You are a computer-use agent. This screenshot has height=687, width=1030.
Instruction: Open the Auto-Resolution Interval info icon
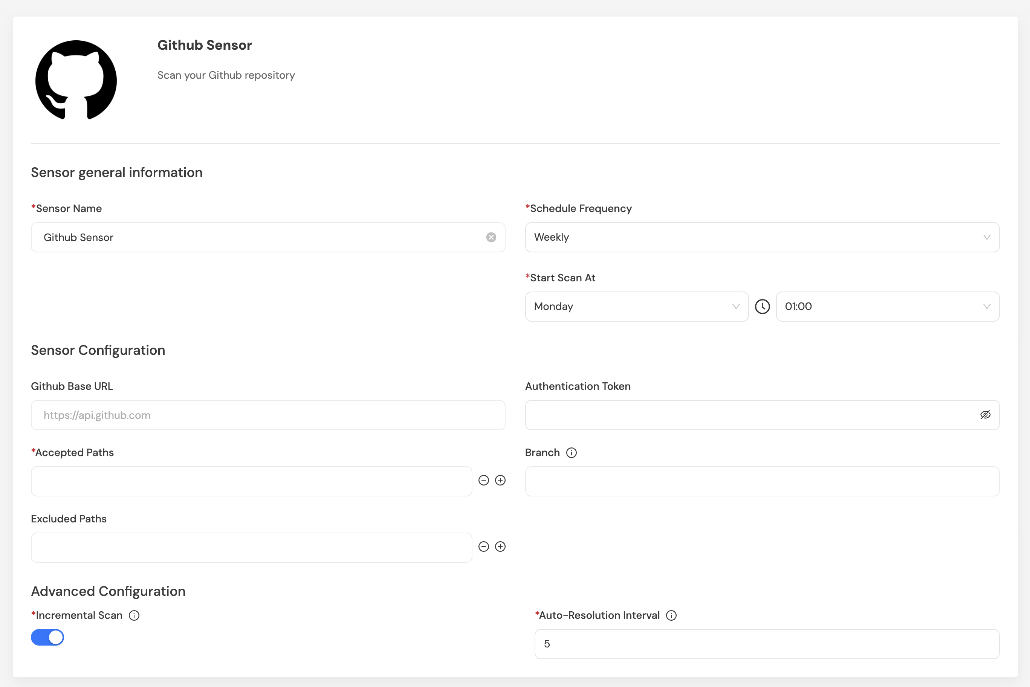point(671,615)
